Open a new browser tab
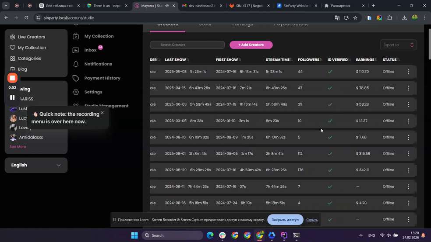This screenshot has width=431, height=242. tap(373, 6)
